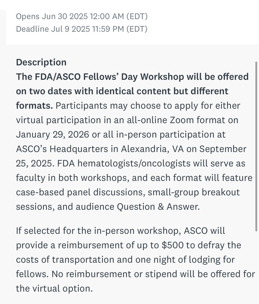This screenshot has height=304, width=259.
Task: Click the "Description" heading
Action: tap(41, 62)
